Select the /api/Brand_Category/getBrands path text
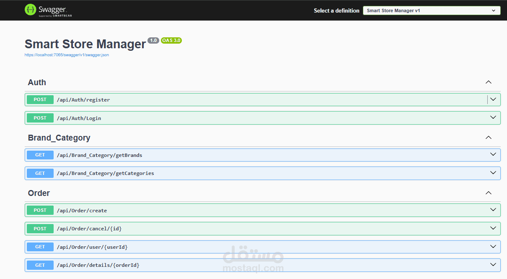The width and height of the screenshot is (507, 279). click(x=99, y=155)
